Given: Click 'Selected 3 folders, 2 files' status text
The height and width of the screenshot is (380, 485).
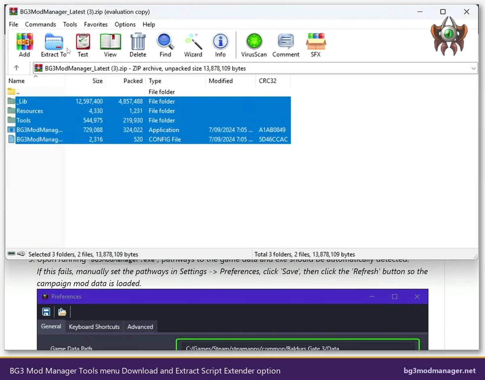Looking at the screenshot, I should [83, 254].
